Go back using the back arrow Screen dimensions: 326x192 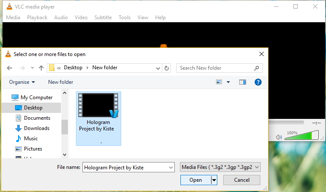[x=9, y=68]
